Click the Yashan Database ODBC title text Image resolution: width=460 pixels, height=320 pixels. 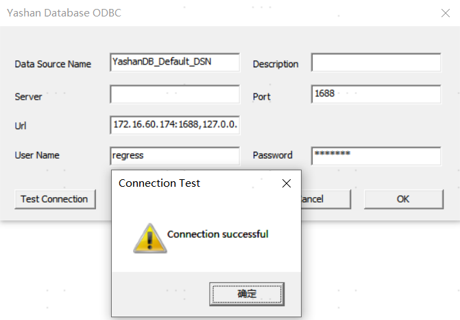(x=65, y=12)
